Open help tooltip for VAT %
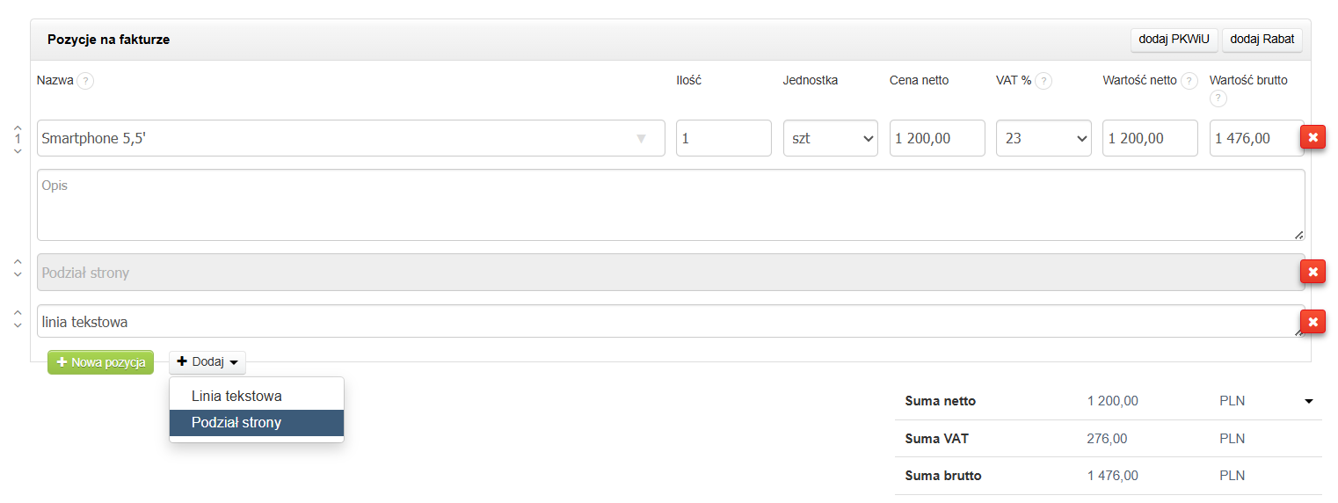Screen dimensions: 1338x503 tap(1043, 81)
